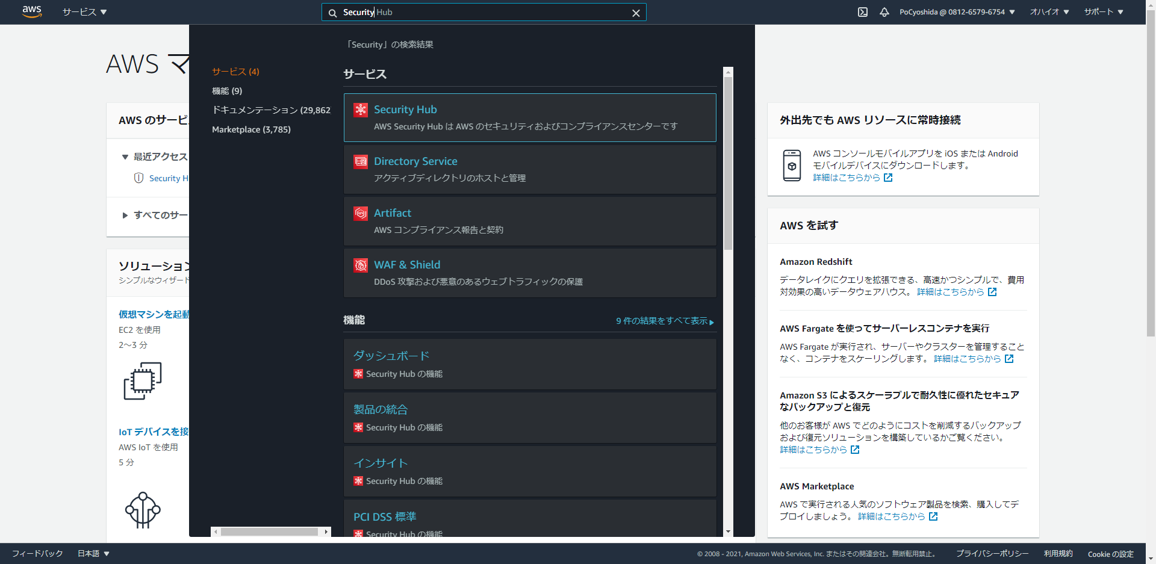Click the search magnifier icon
Image resolution: width=1156 pixels, height=564 pixels.
pos(332,13)
